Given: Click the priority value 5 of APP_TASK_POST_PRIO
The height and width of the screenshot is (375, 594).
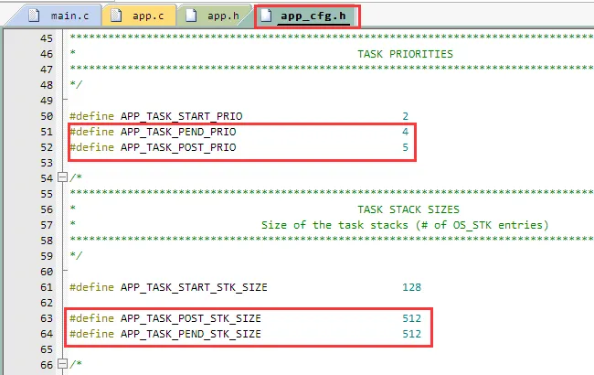Looking at the screenshot, I should coord(405,147).
